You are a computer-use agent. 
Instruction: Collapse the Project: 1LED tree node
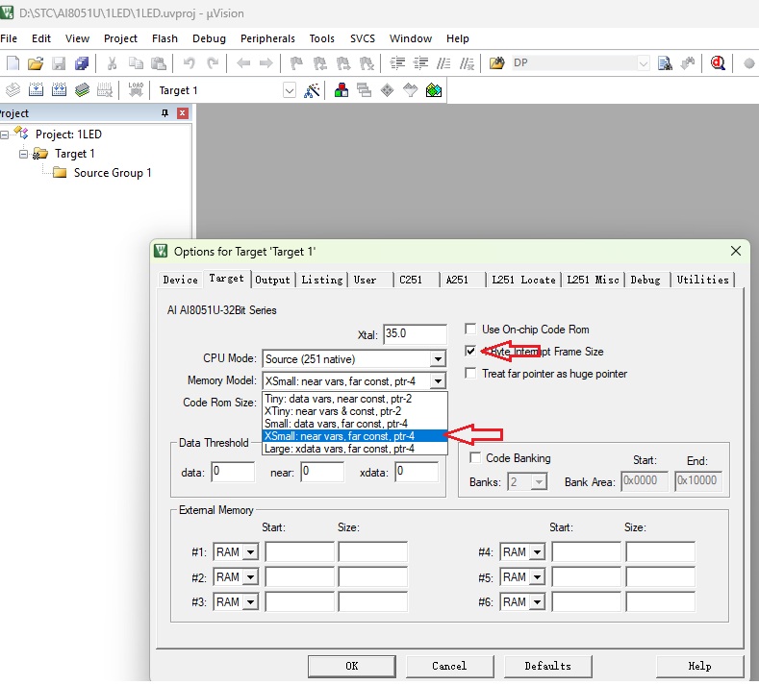click(5, 135)
